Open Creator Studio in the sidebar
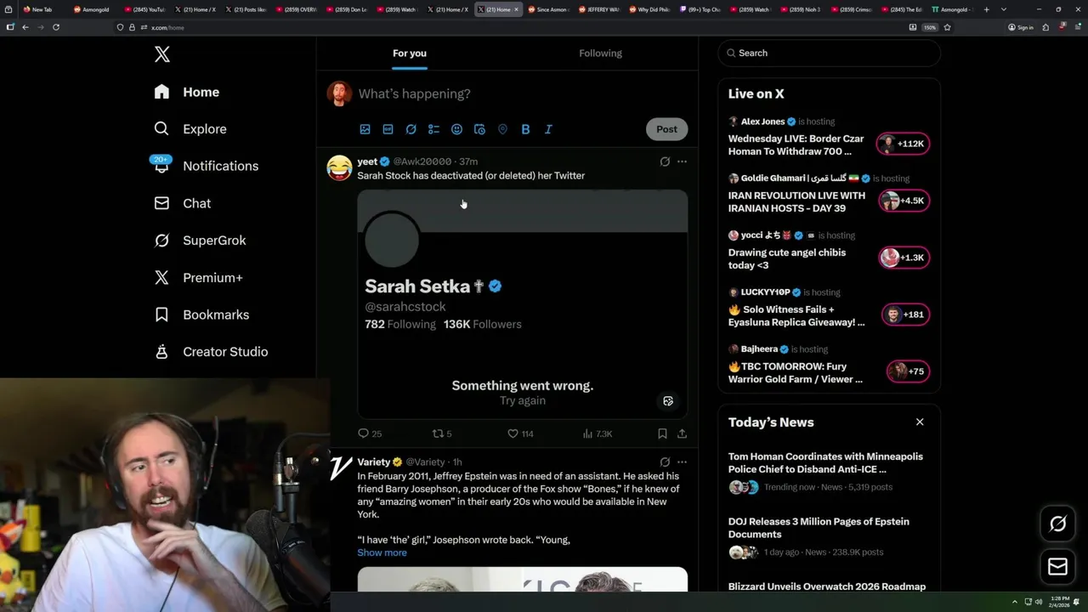This screenshot has height=612, width=1088. [x=212, y=352]
